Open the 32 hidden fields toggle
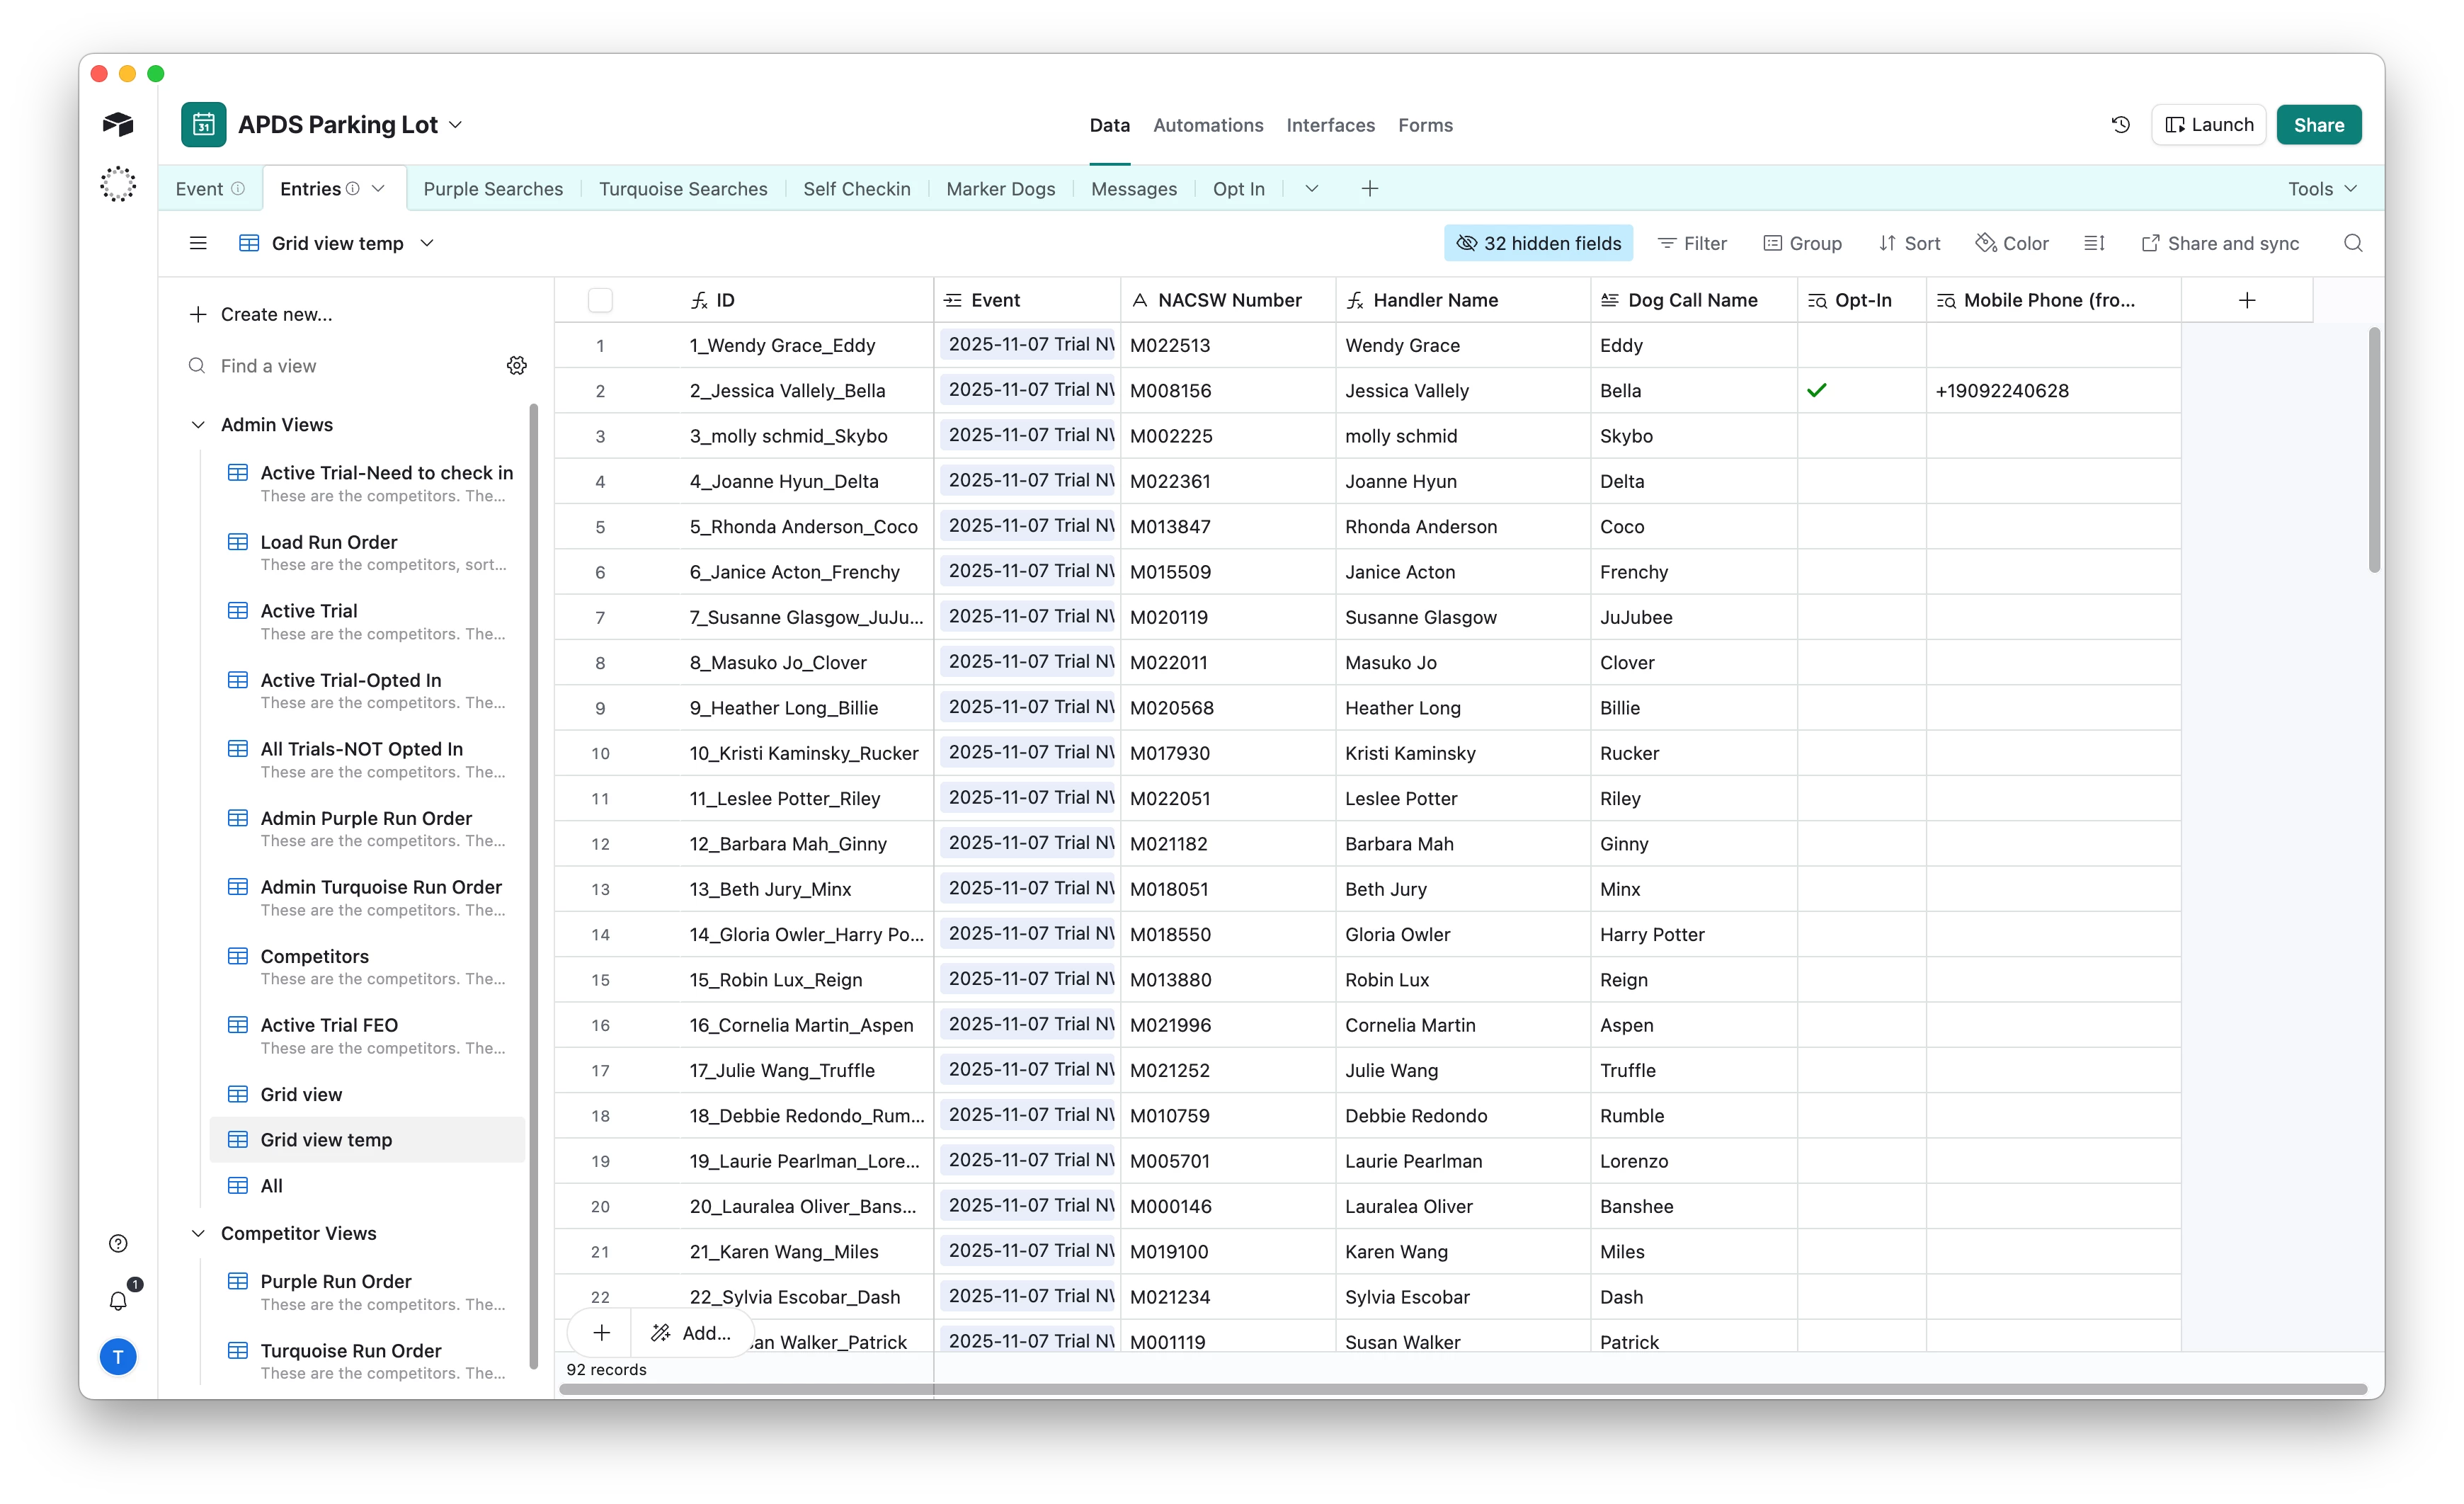The height and width of the screenshot is (1504, 2464). 1538,243
